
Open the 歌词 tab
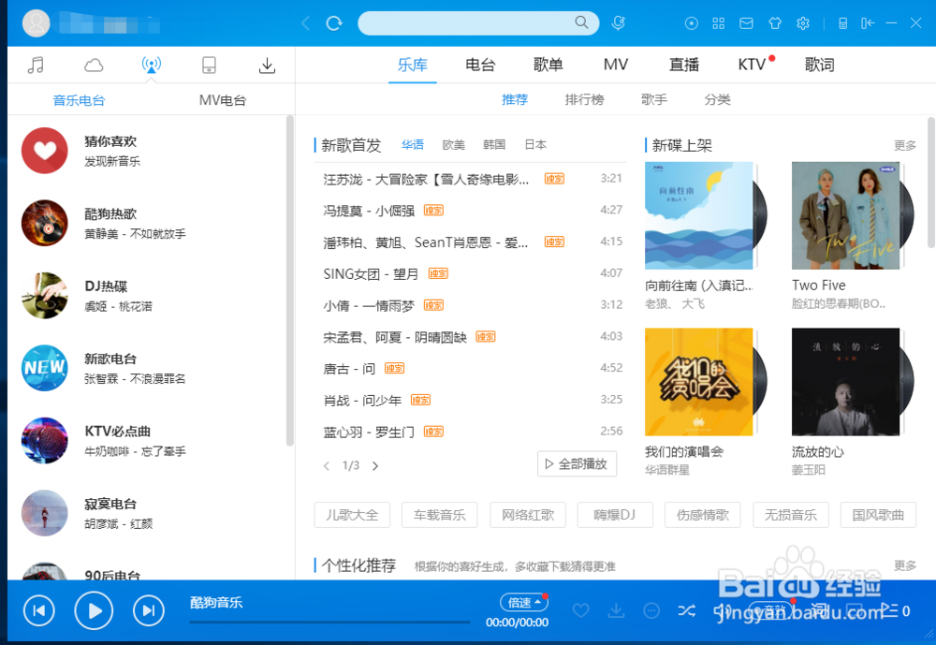click(820, 65)
